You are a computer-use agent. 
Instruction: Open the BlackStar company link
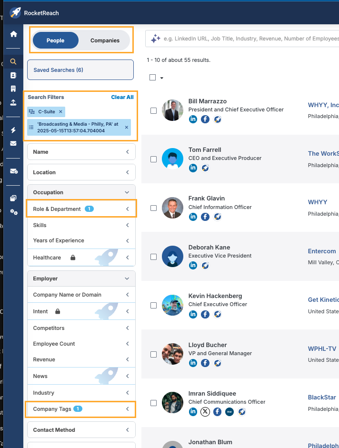pos(322,398)
